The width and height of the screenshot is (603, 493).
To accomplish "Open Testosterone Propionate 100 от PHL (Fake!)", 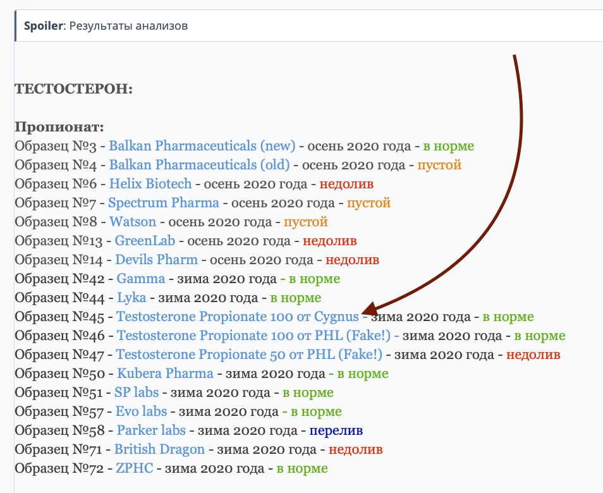I will click(253, 336).
